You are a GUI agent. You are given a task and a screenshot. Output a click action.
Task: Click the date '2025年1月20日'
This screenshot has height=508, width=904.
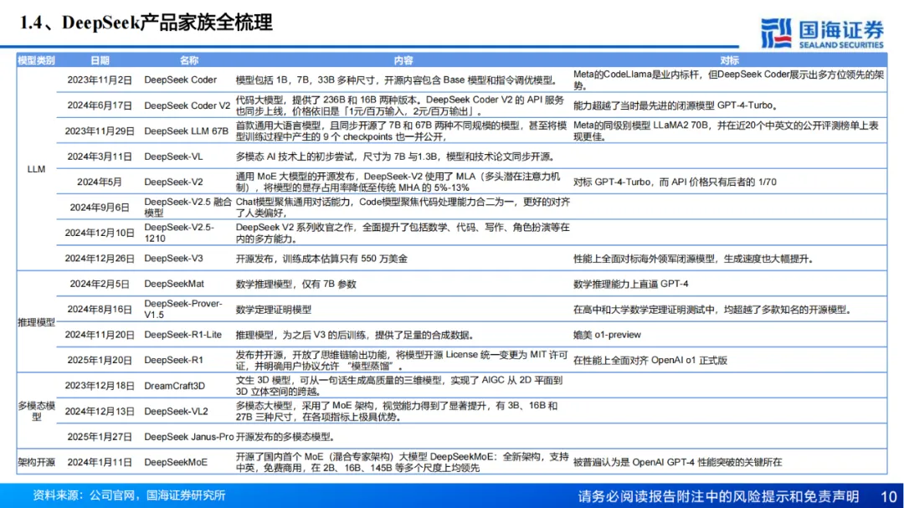tap(100, 361)
